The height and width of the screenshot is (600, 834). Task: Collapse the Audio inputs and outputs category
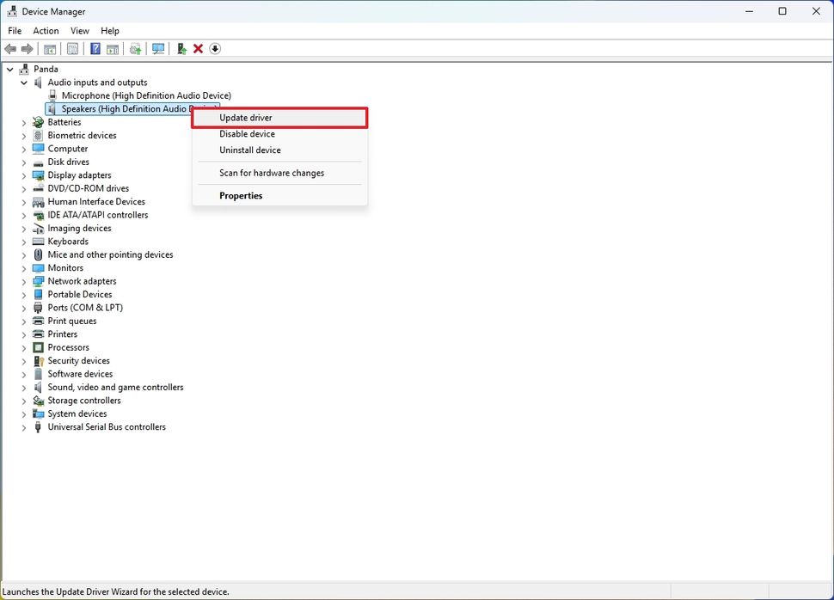tap(24, 83)
